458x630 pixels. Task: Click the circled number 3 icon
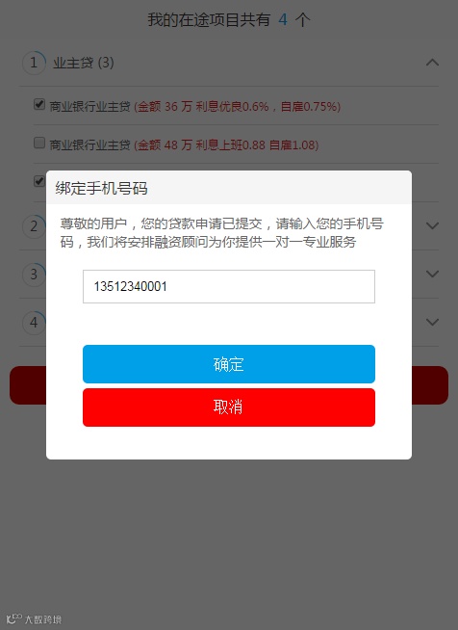click(34, 274)
